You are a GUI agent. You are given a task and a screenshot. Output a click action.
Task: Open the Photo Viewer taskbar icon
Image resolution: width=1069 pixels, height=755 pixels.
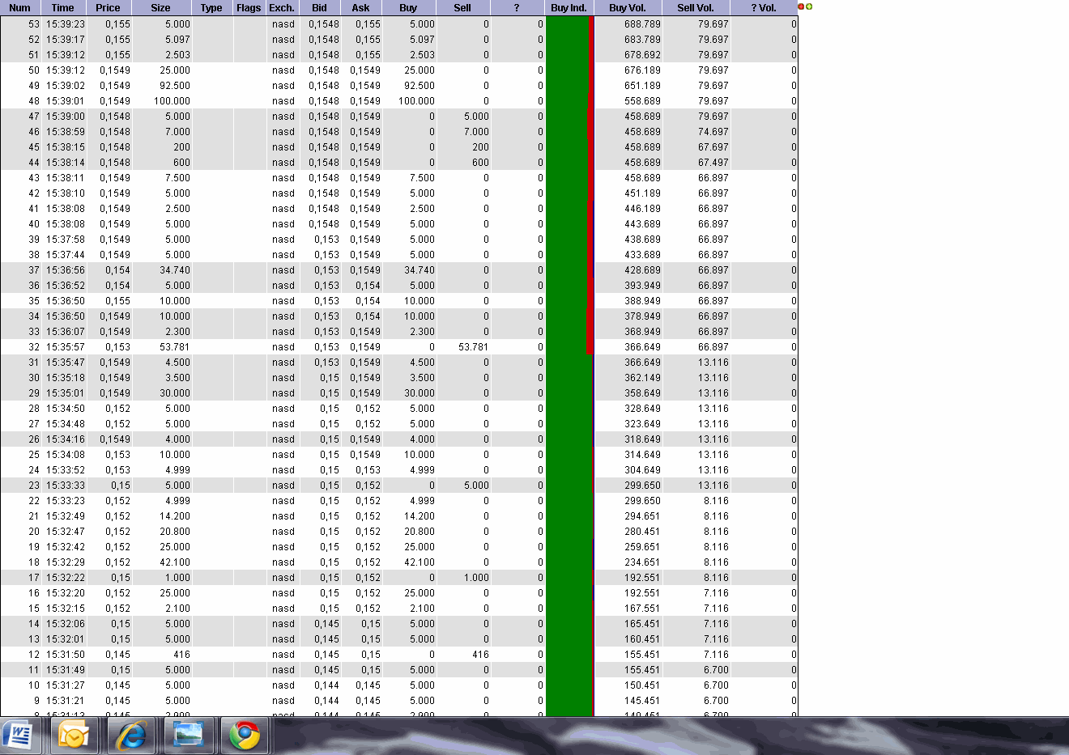(188, 735)
